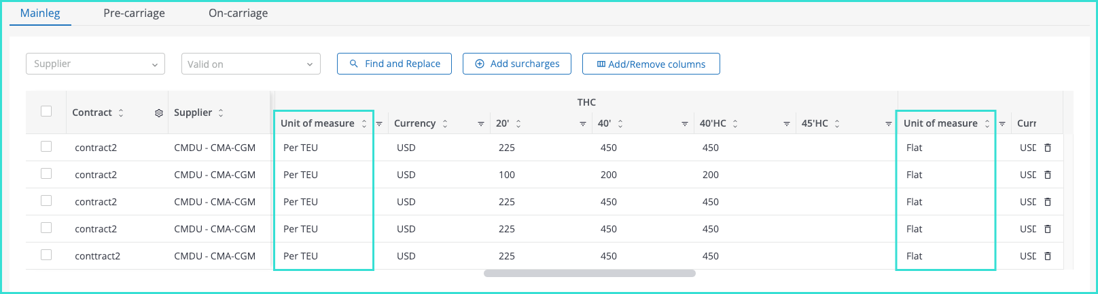This screenshot has width=1098, height=294.
Task: Check the checkbox for the first contract2 row
Action: coord(46,146)
